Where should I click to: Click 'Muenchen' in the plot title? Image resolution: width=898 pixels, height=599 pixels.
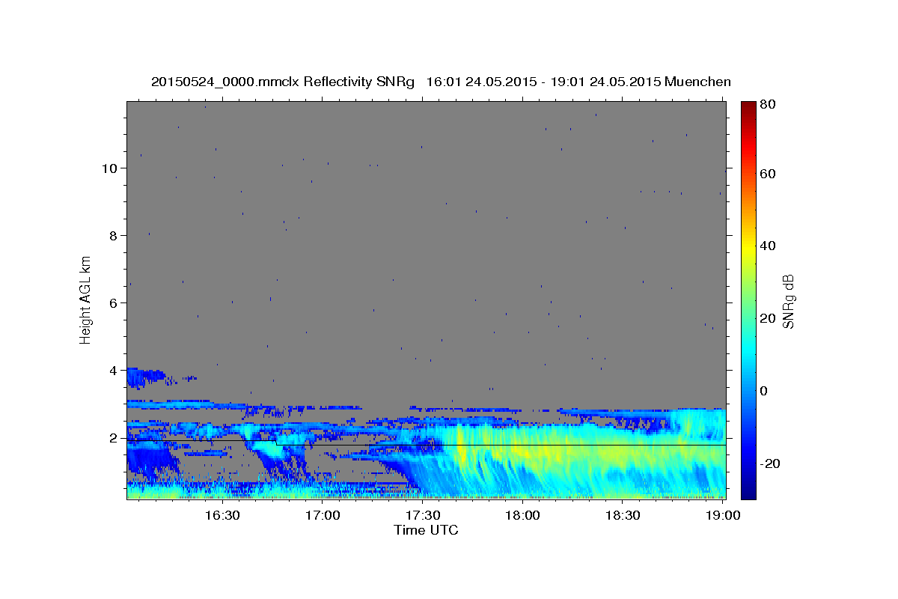click(697, 82)
